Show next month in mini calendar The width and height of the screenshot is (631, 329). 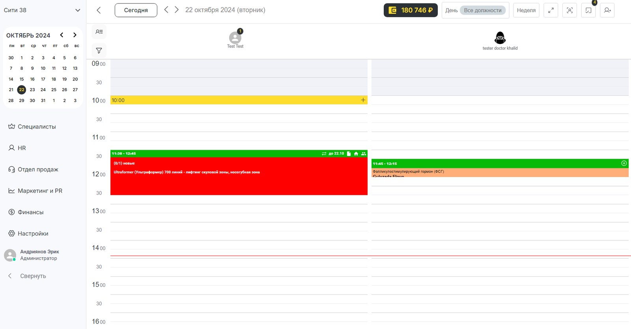pos(75,35)
